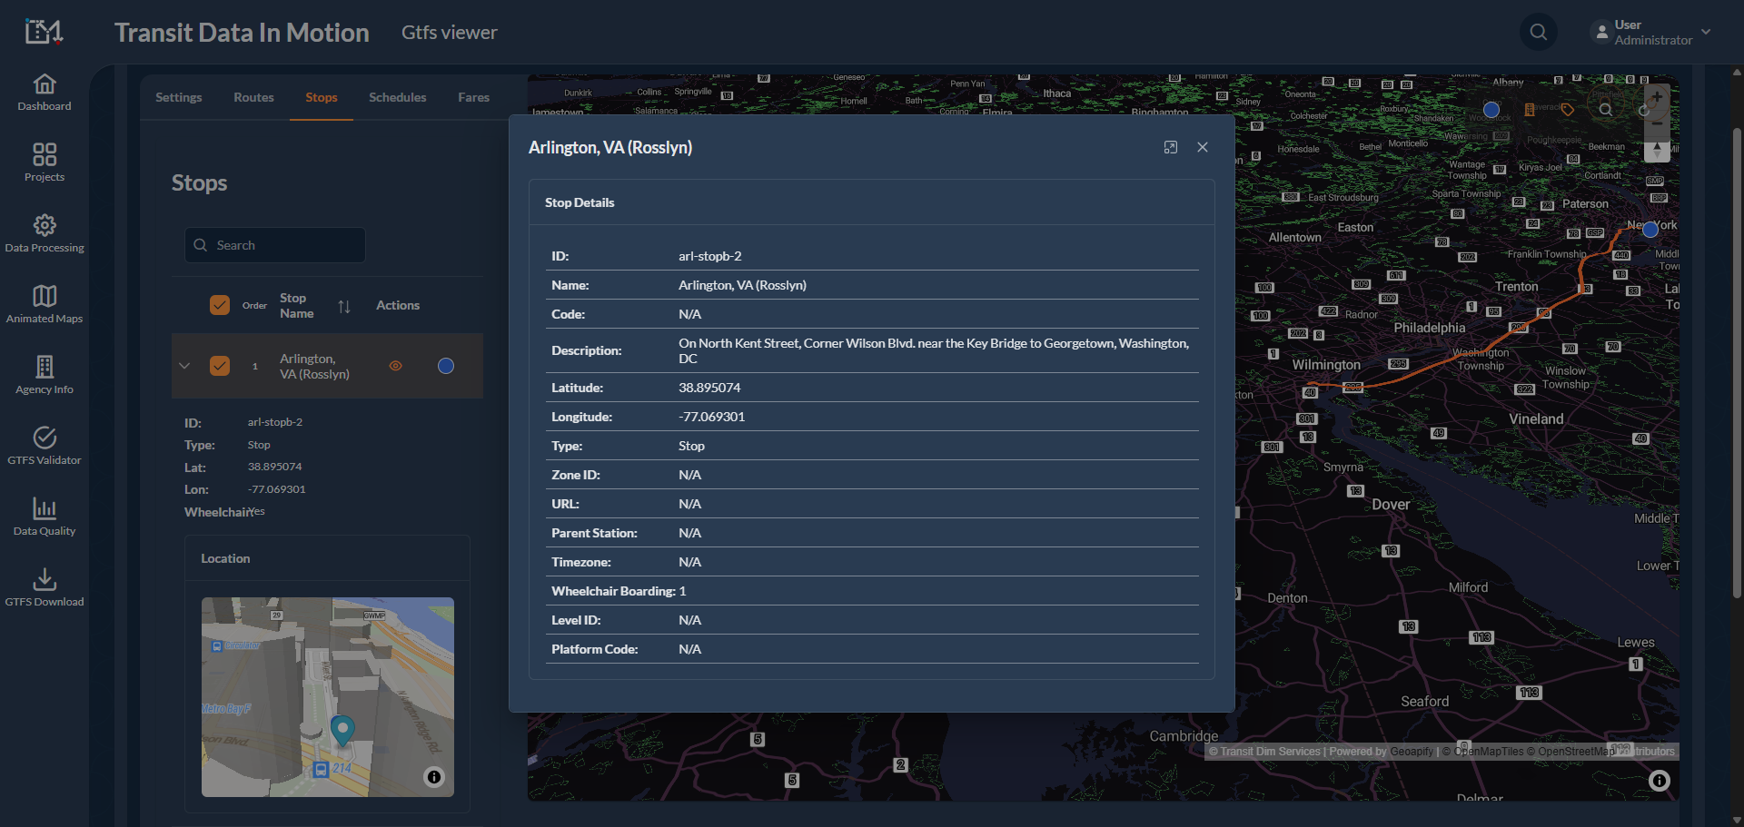
Task: Open the Data Quality section
Action: click(x=45, y=517)
